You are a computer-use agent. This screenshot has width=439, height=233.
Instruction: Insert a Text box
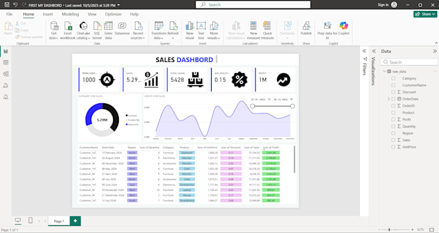(x=201, y=30)
